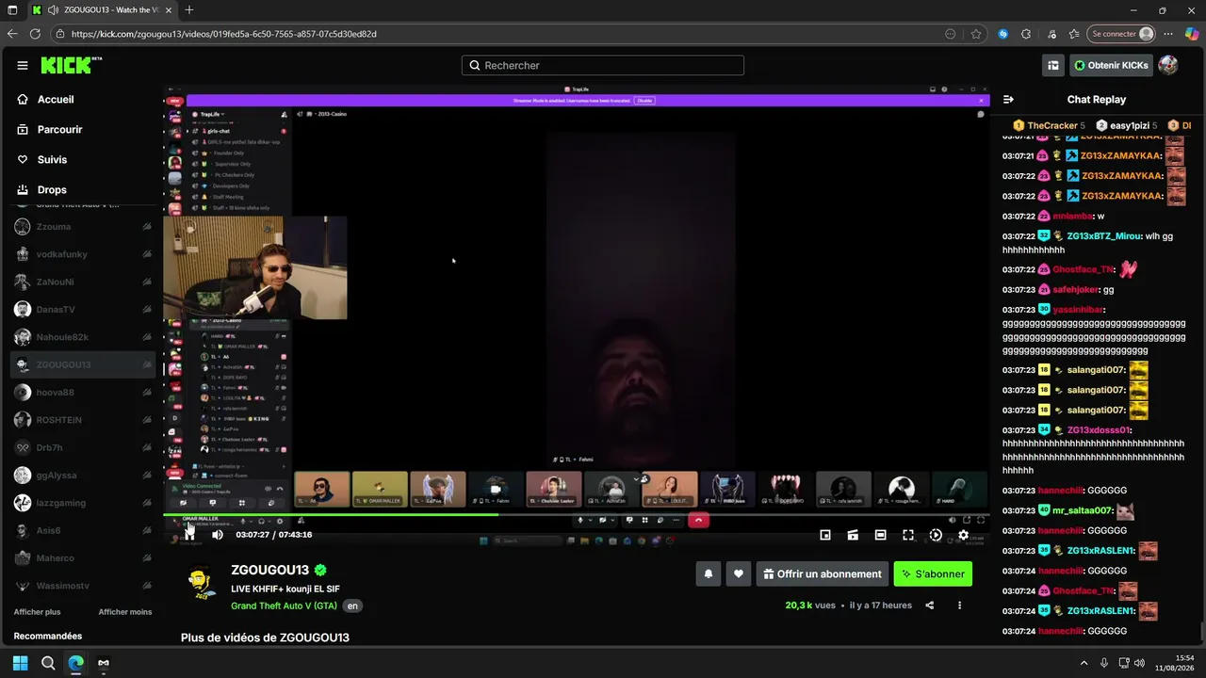Select the ZGOUGOU13 sidebar channel
The image size is (1206, 678).
click(83, 364)
